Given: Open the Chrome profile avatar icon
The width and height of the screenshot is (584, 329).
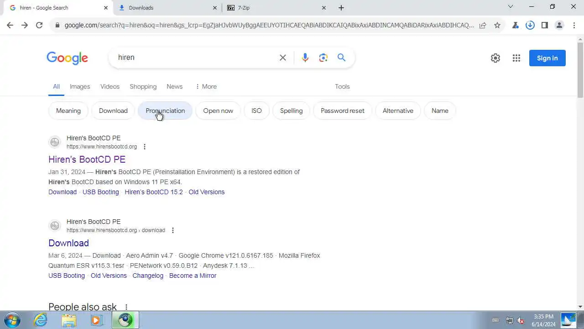Looking at the screenshot, I should click(559, 25).
